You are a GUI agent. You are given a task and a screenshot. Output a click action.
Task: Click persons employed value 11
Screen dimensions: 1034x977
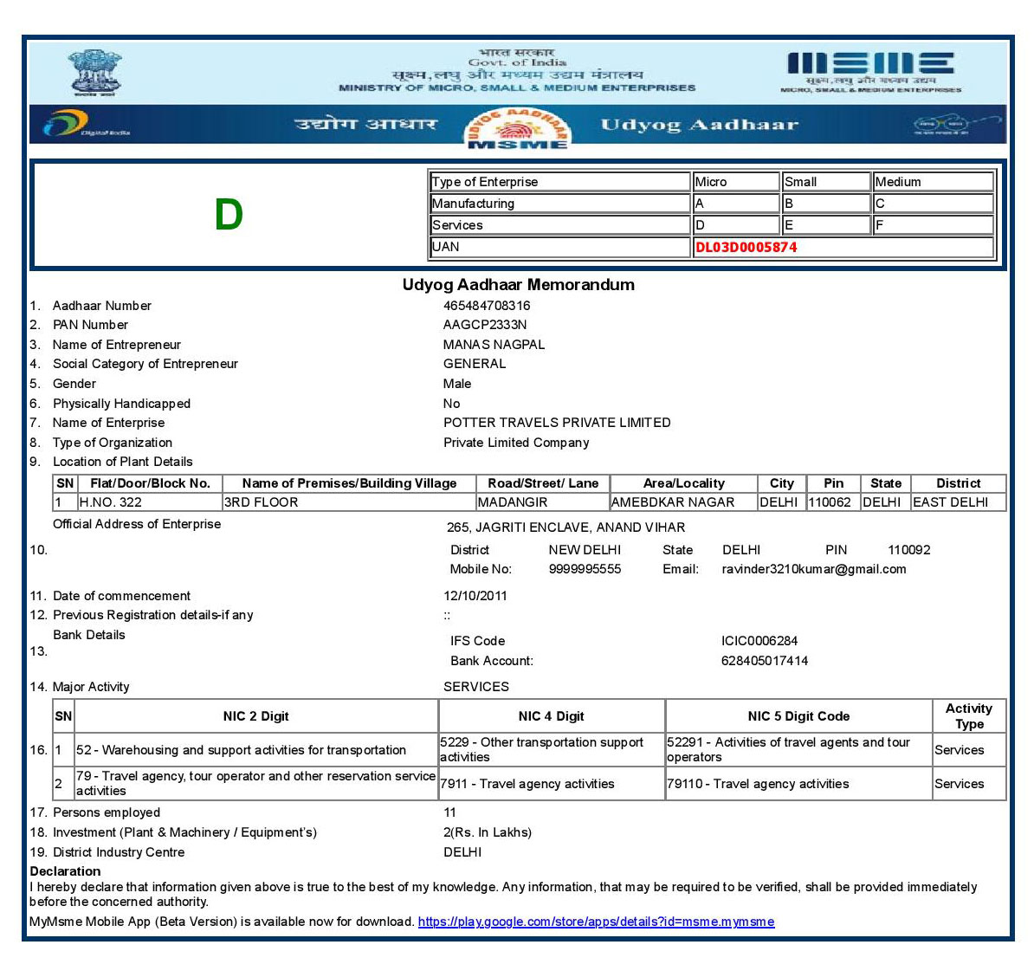click(449, 812)
